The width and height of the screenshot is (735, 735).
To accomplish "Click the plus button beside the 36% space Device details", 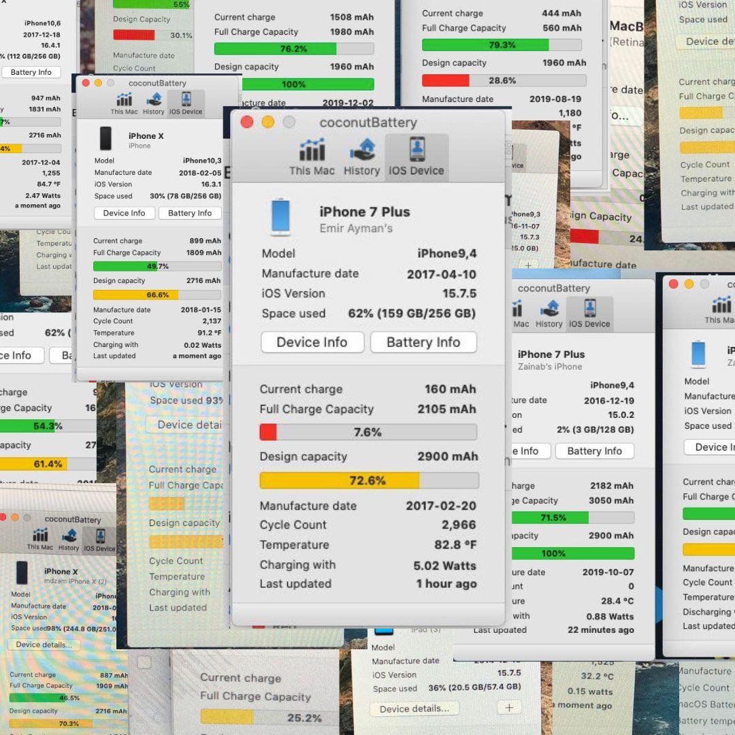I will (510, 708).
